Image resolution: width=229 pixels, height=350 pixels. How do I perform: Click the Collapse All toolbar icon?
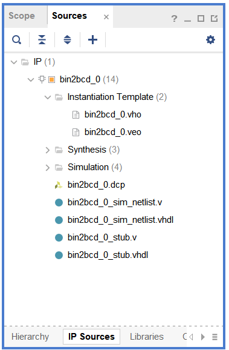click(42, 40)
